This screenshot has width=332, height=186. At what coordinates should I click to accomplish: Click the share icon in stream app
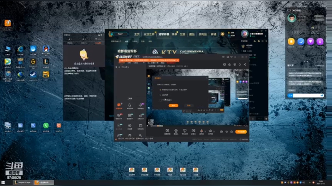(245, 64)
